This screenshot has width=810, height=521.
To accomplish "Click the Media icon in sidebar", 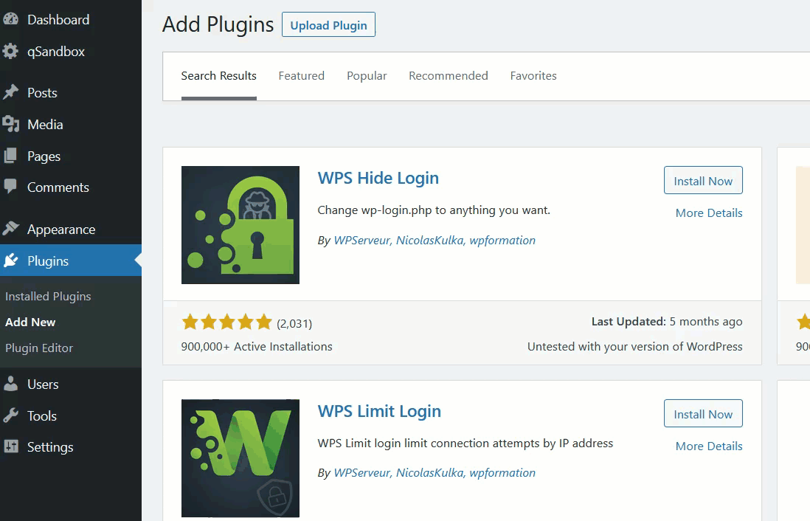I will [10, 125].
